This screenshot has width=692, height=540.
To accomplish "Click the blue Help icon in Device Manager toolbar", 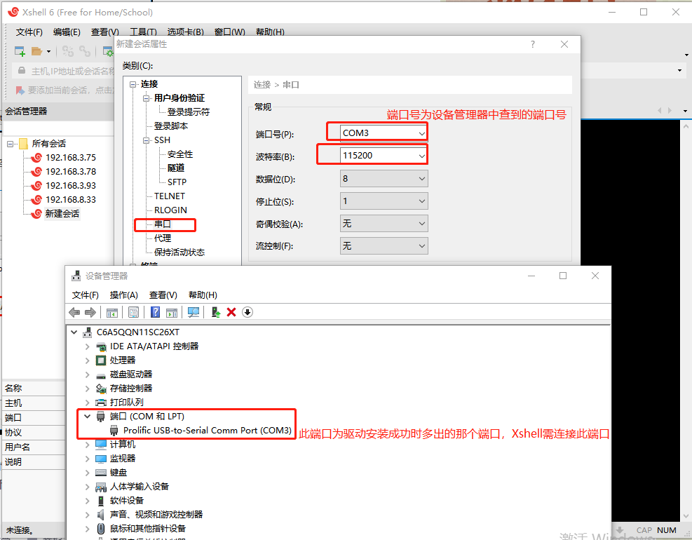I will click(156, 312).
